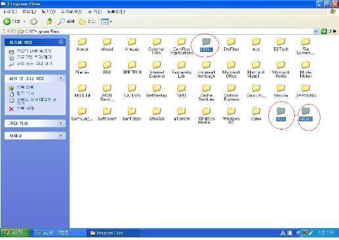Open the Help (도움말) menu
Image resolution: width=339 pixels, height=240 pixels.
pos(116,11)
